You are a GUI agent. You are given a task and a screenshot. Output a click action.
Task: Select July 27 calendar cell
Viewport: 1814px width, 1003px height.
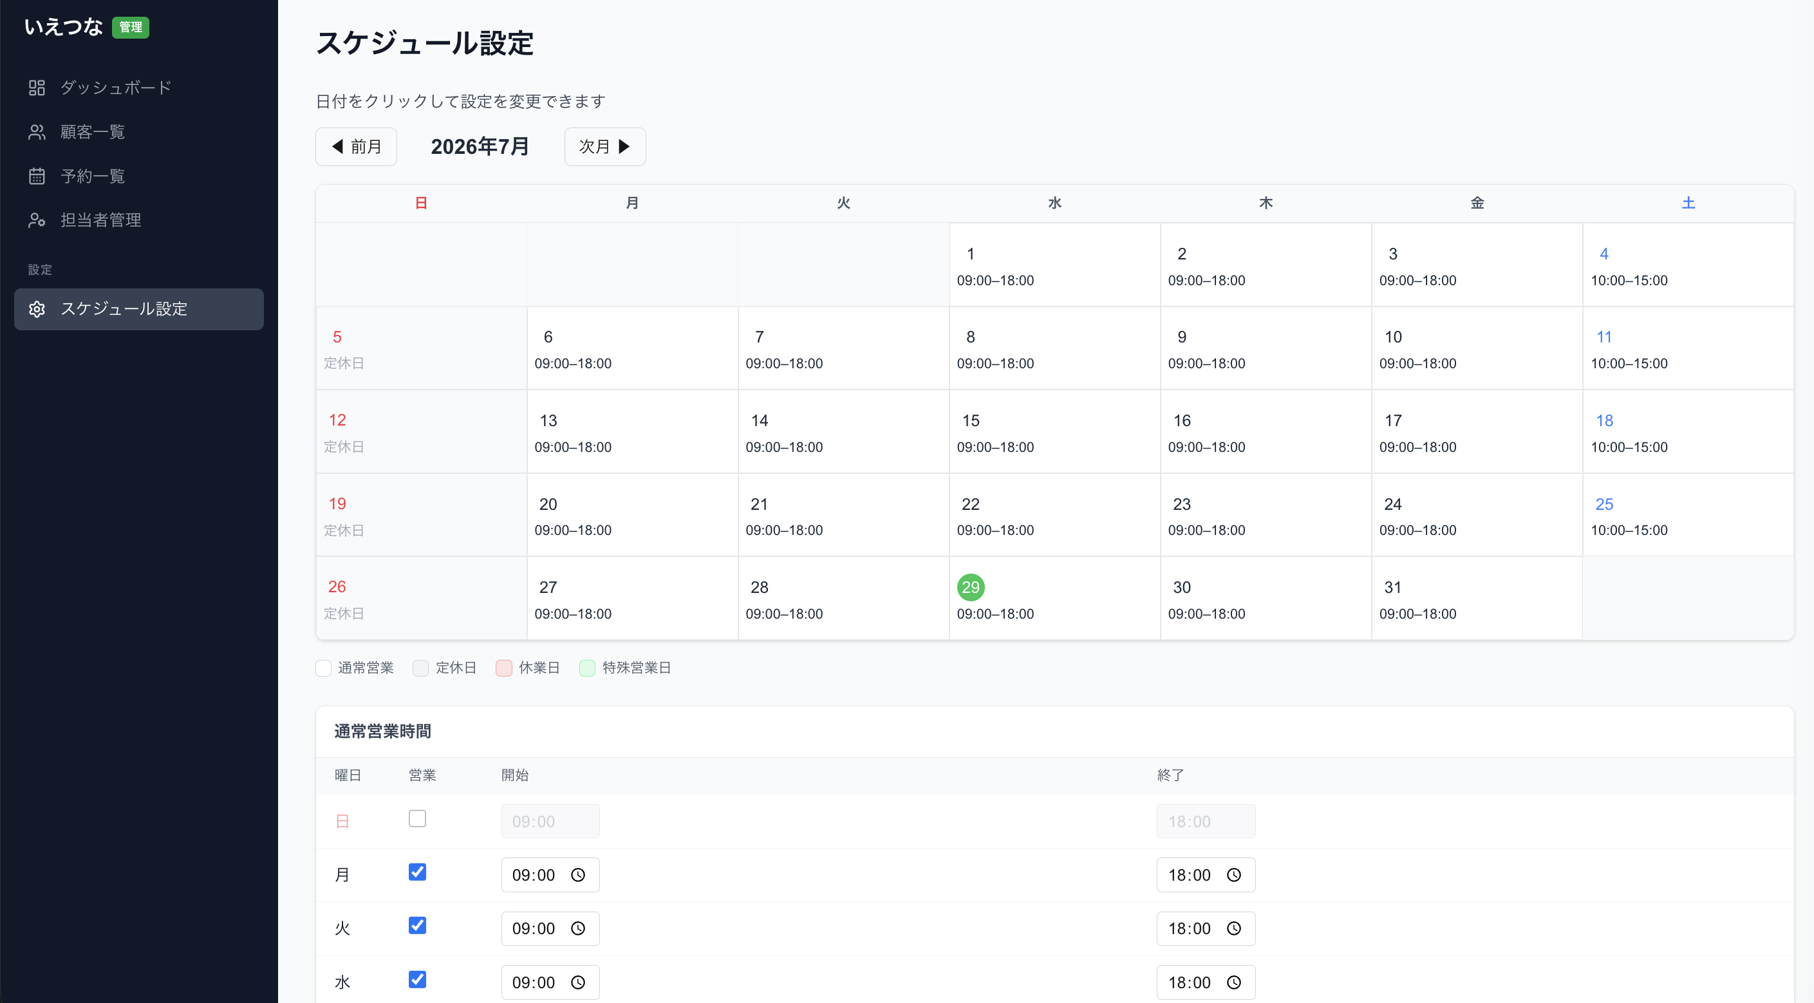click(x=632, y=599)
